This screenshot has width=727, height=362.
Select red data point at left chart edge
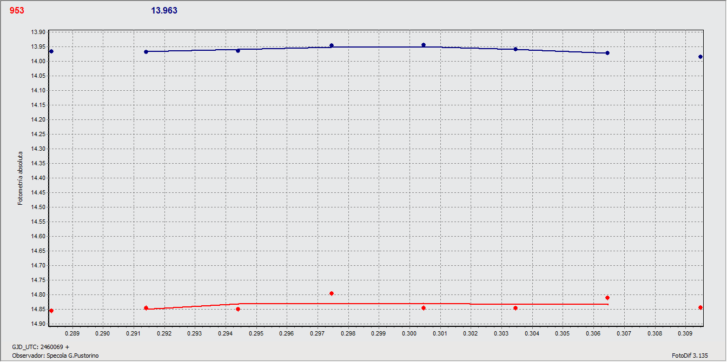(x=51, y=311)
